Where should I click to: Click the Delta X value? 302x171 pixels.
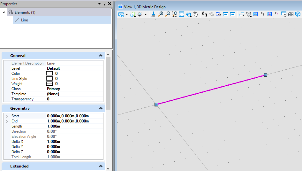click(x=53, y=142)
